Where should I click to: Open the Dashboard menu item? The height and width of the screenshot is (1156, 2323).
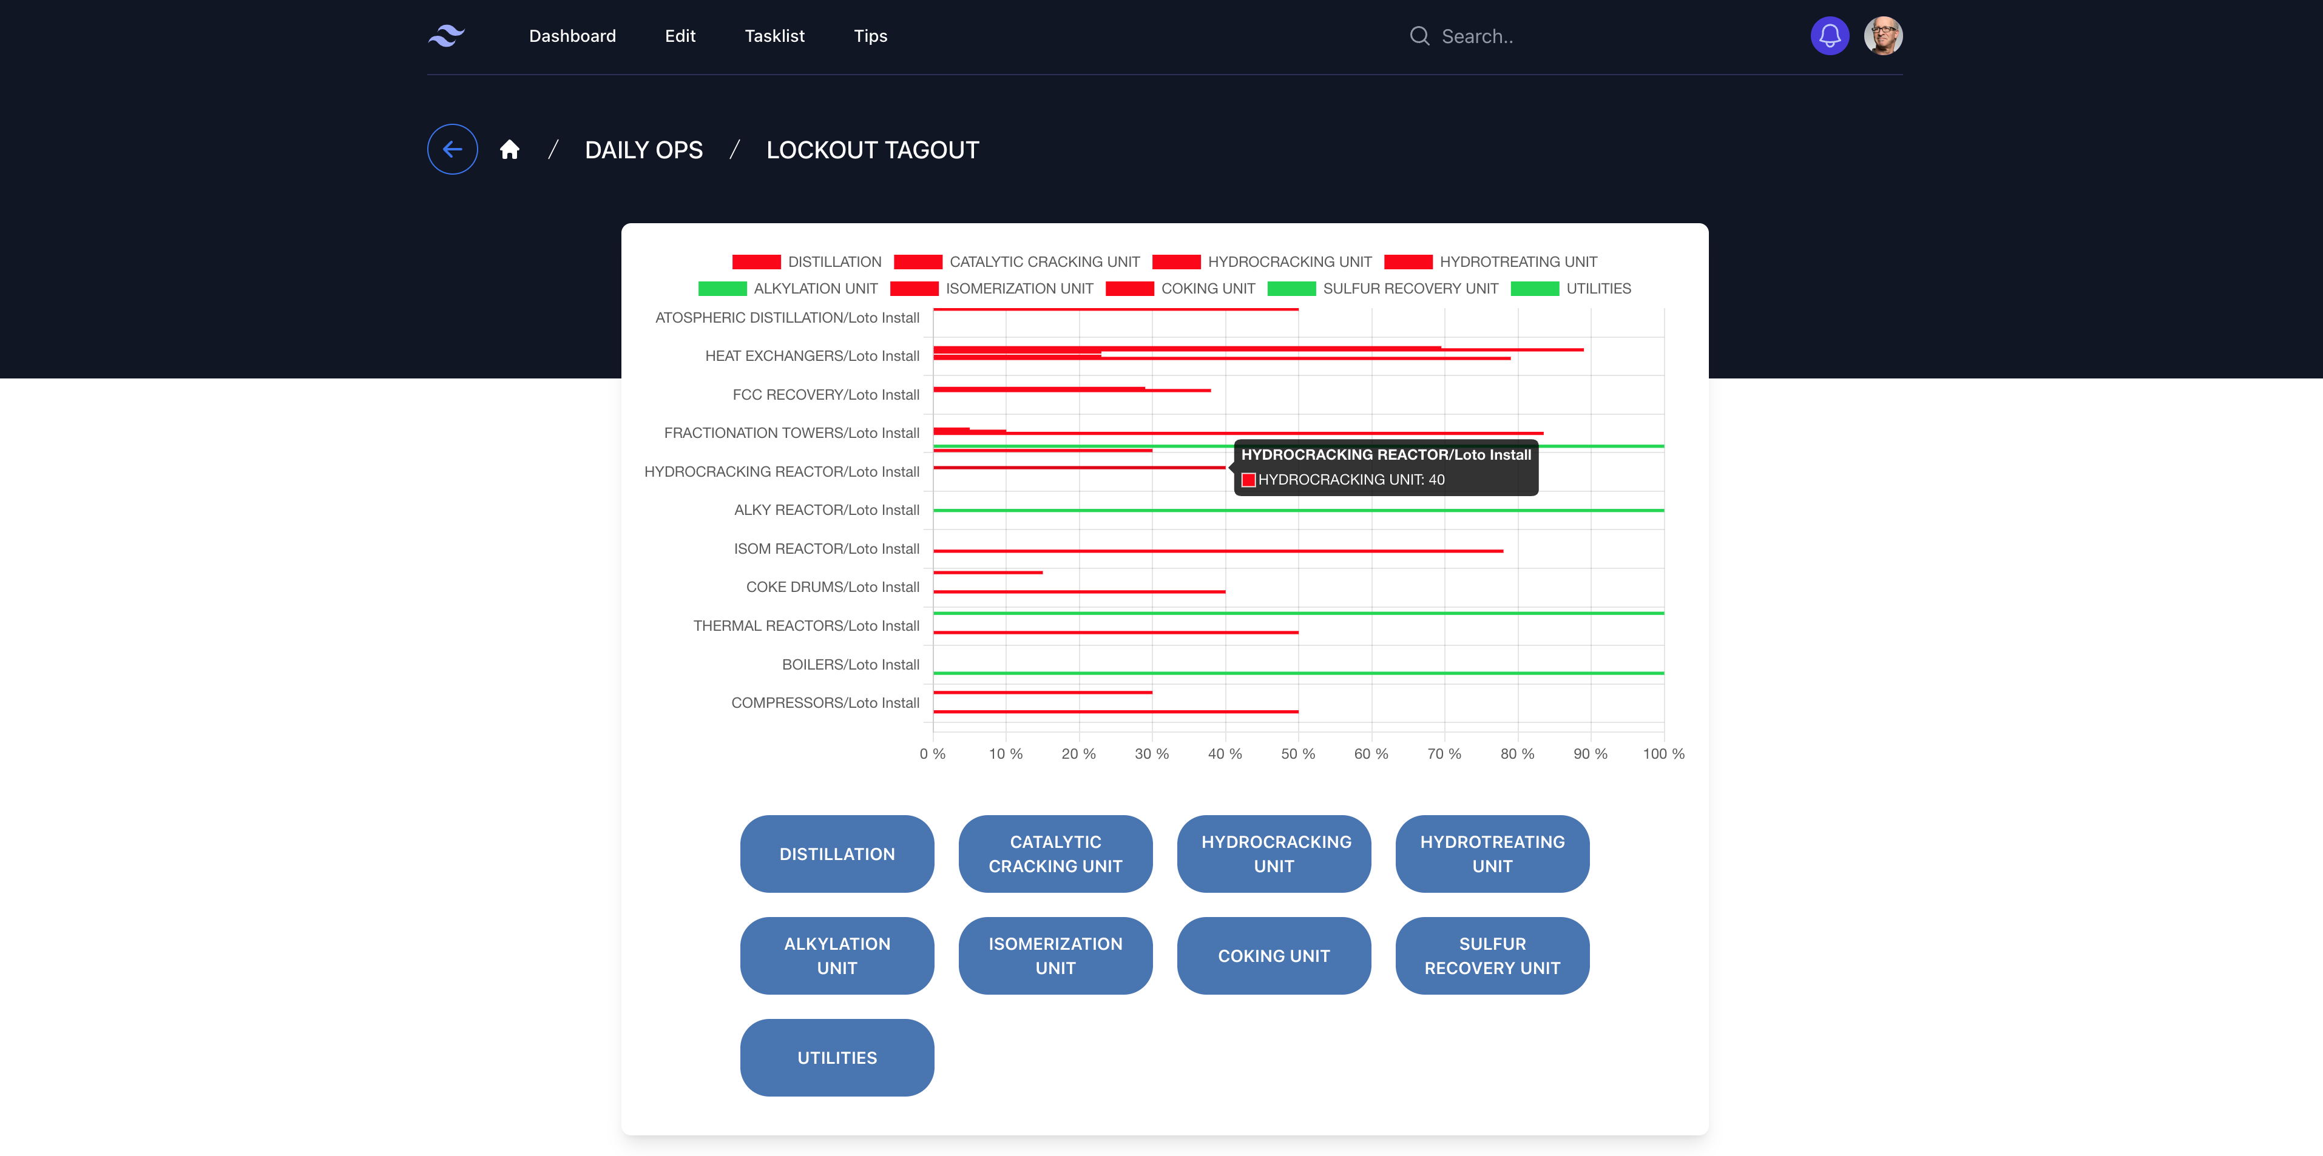572,36
